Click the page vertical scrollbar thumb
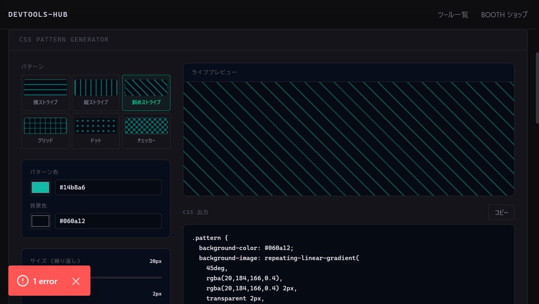Image resolution: width=539 pixels, height=304 pixels. 537,88
